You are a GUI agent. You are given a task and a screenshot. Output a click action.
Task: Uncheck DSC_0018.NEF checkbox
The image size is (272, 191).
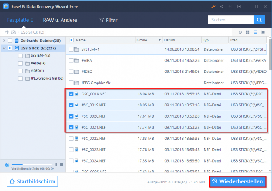click(x=71, y=94)
